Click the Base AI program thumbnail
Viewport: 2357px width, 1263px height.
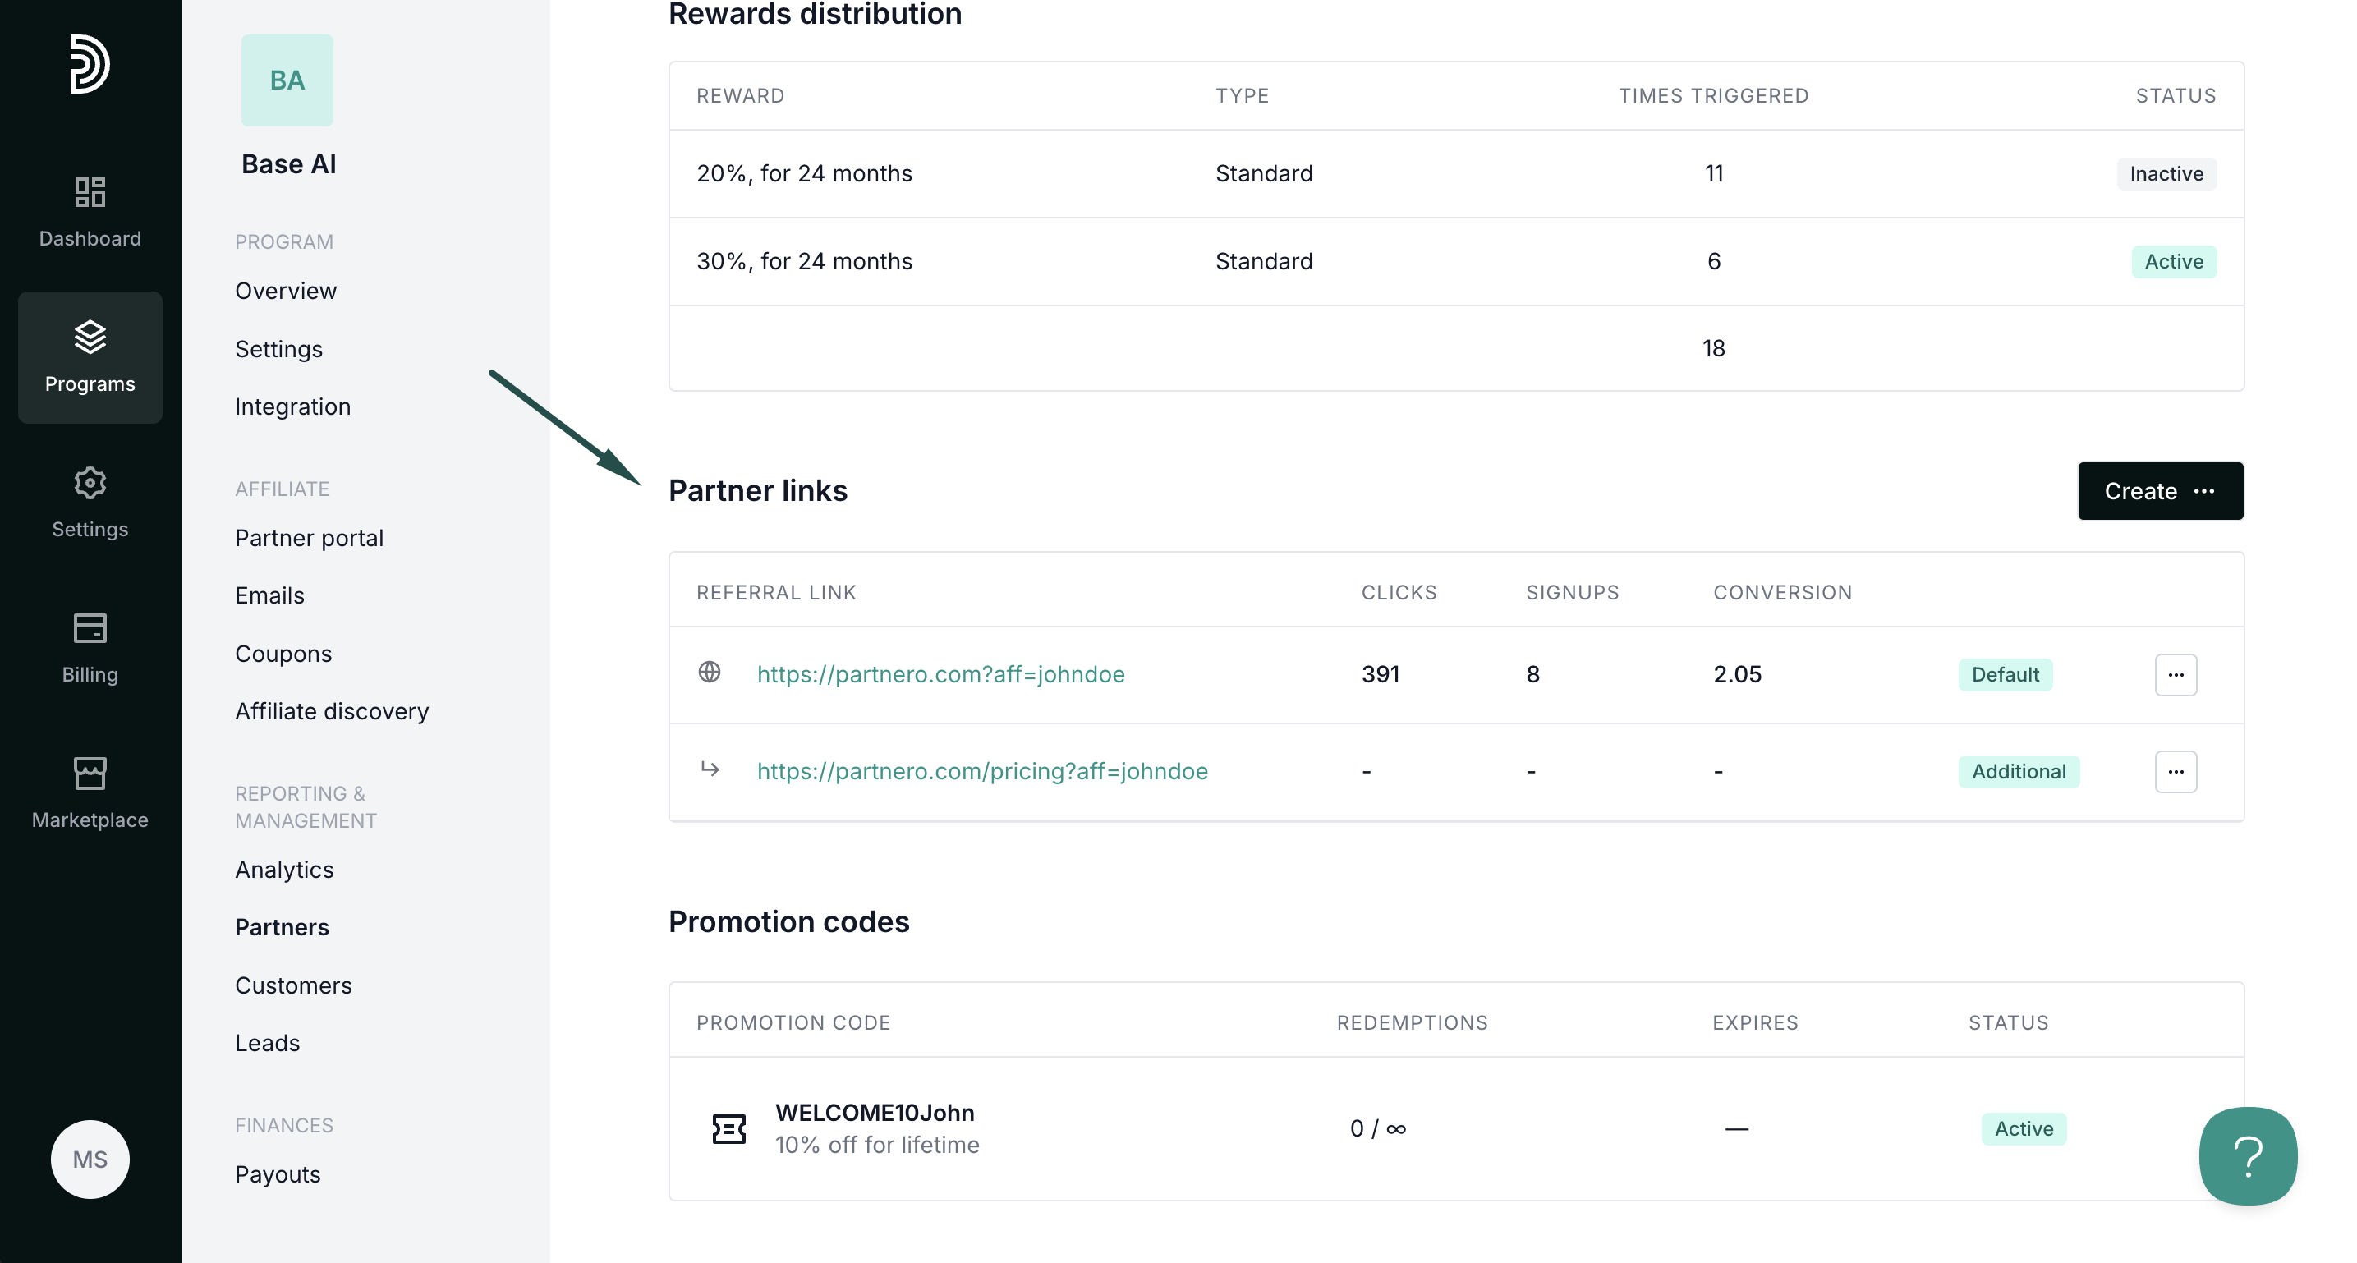click(x=287, y=80)
